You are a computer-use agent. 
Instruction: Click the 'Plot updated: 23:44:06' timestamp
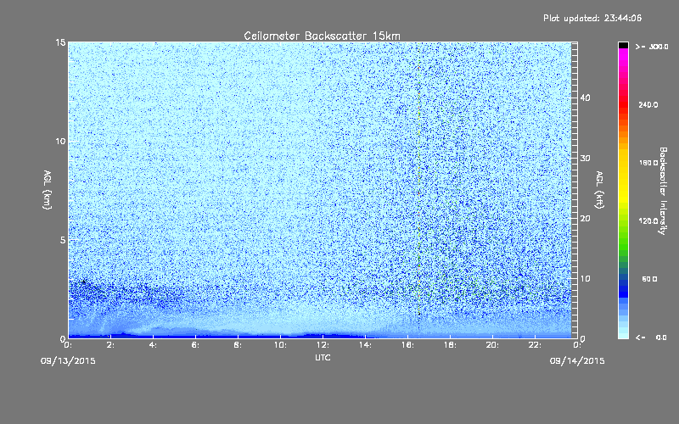(592, 18)
